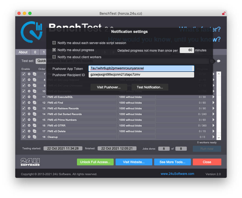Click Unlock Full Access button
The image size is (242, 198).
(x=95, y=162)
